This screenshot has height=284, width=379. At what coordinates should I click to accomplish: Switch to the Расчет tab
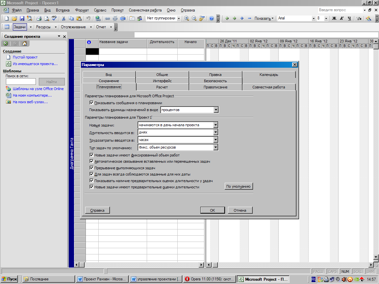(x=162, y=87)
